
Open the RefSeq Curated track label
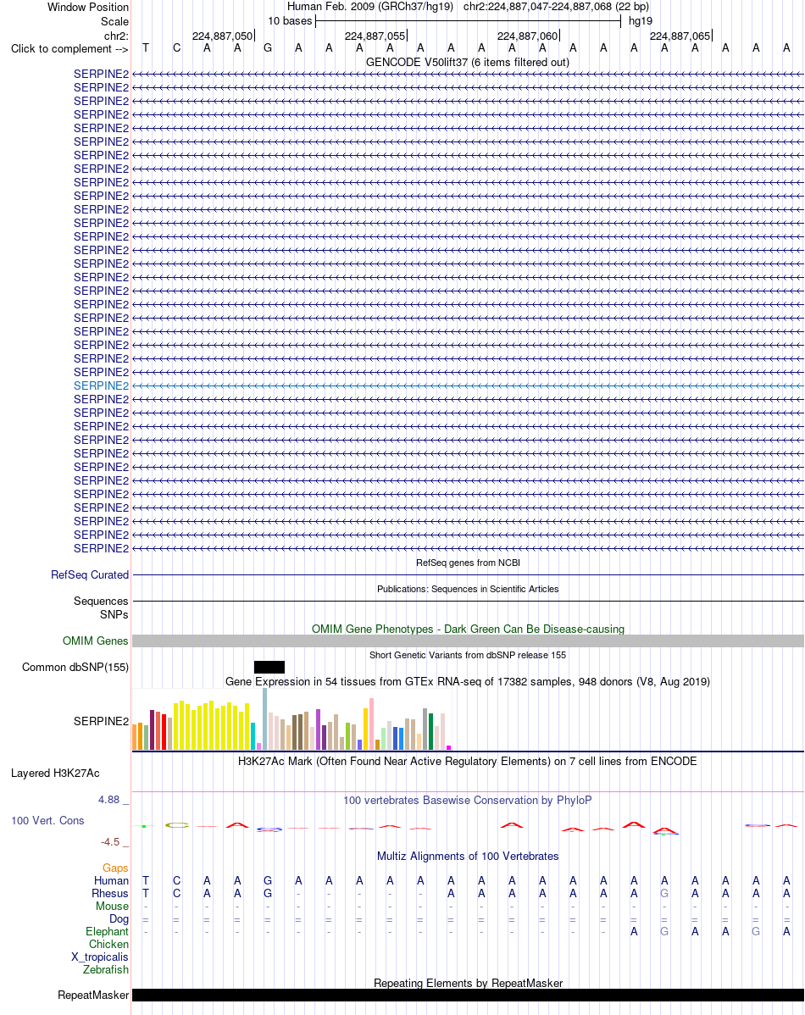pos(89,574)
